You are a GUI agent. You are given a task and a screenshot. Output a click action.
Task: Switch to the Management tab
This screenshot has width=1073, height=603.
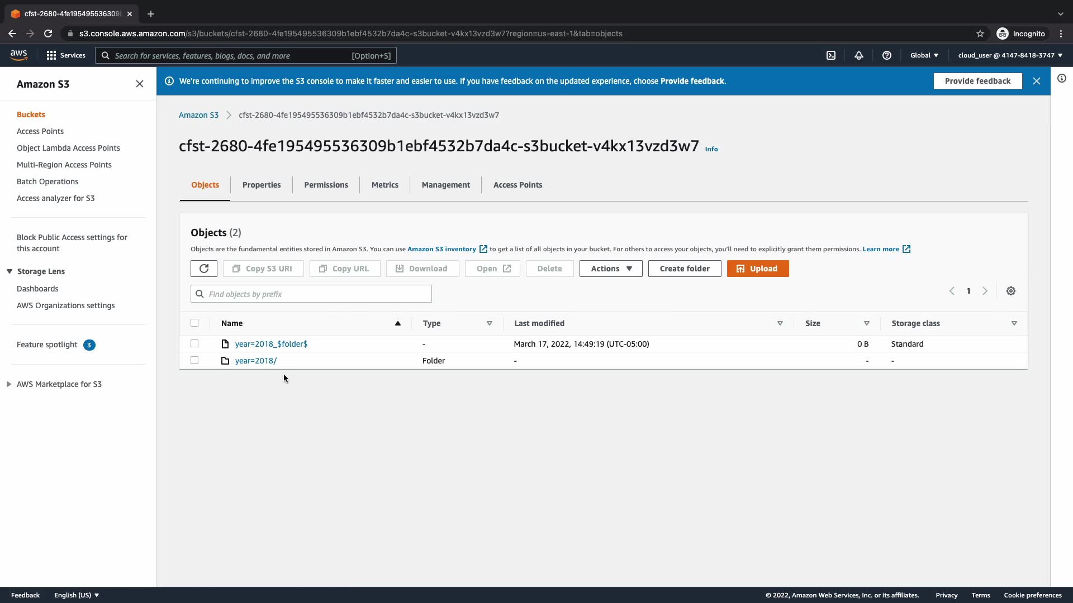(x=445, y=185)
